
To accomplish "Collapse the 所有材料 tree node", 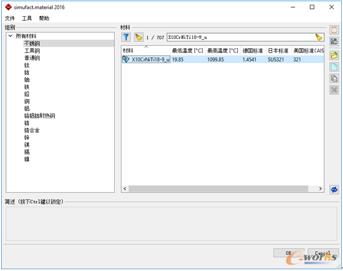I will 10,35.
